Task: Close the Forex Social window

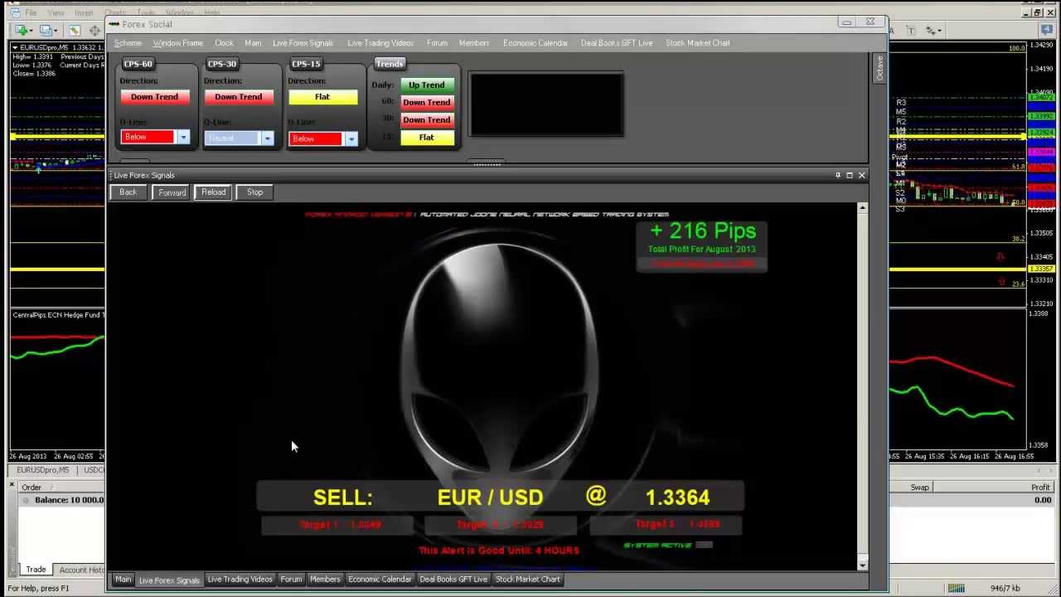Action: (x=870, y=22)
